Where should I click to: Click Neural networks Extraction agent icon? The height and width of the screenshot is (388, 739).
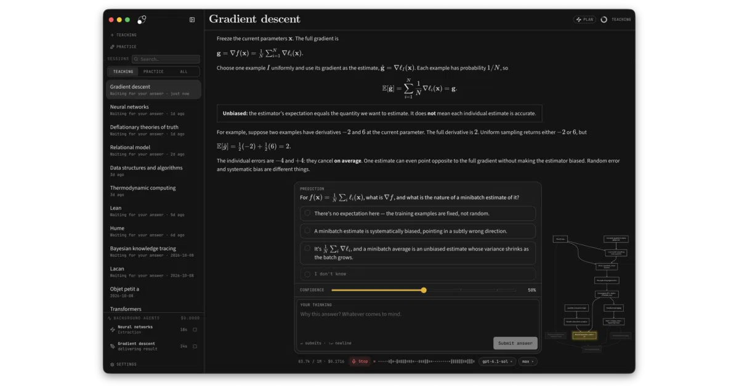[x=112, y=329]
